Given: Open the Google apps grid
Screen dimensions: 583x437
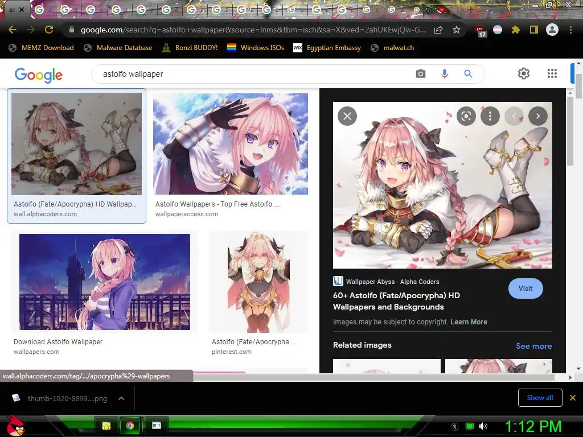Looking at the screenshot, I should click(x=552, y=73).
